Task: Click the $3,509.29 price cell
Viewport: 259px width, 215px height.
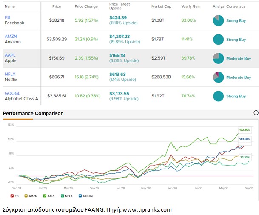Action: point(57,39)
